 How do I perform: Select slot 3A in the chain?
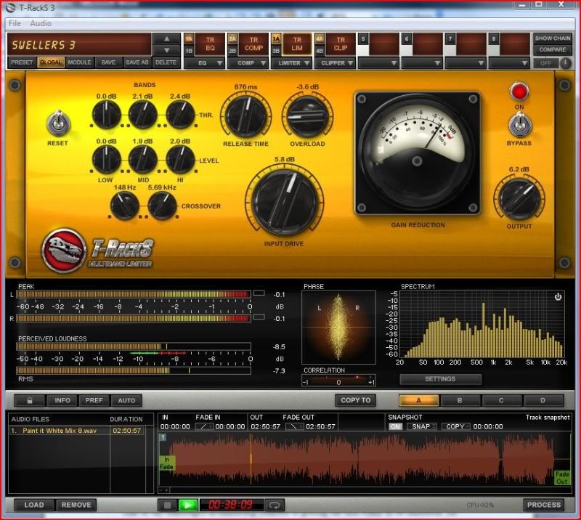coord(276,38)
